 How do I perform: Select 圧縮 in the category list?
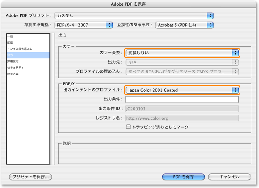click(x=10, y=43)
